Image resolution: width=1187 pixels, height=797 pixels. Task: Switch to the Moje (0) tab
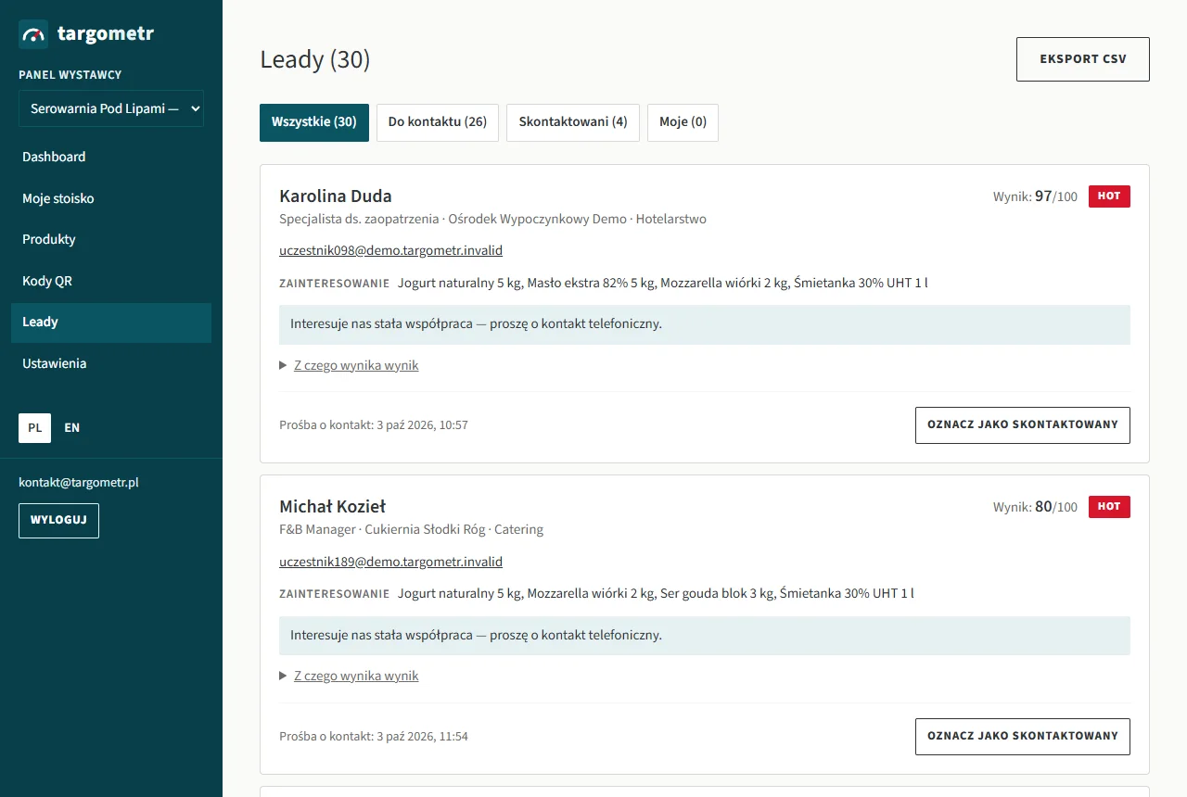pyautogui.click(x=683, y=122)
